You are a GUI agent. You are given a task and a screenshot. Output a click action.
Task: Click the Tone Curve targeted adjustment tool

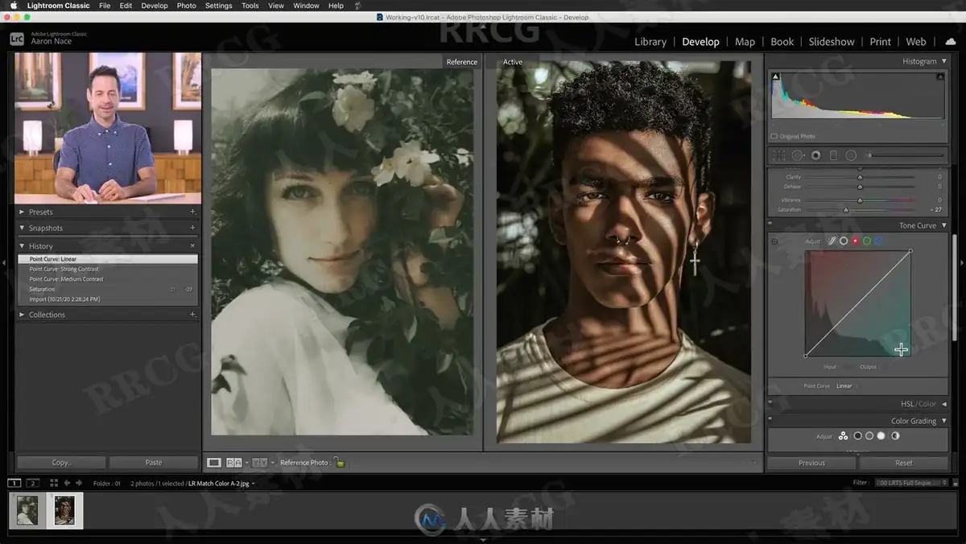(x=774, y=241)
